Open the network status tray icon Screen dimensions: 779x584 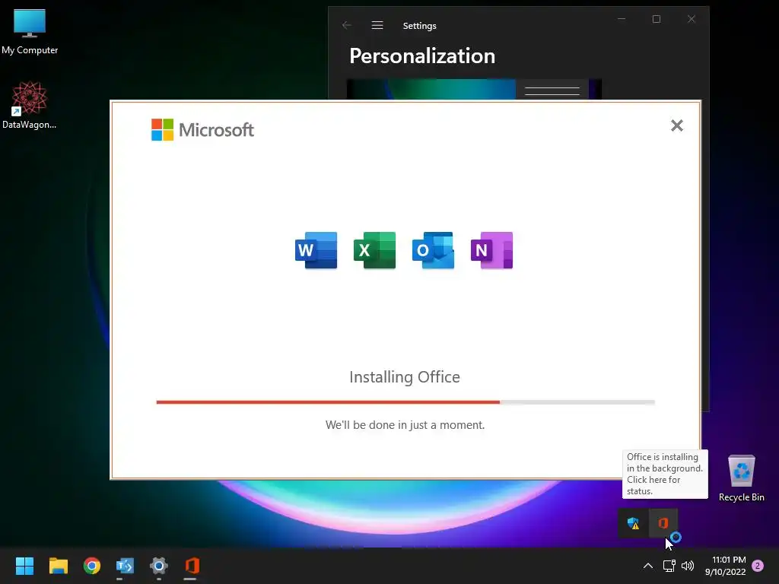click(669, 566)
